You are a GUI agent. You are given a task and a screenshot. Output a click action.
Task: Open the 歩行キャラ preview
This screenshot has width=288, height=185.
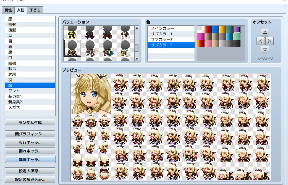(30, 142)
